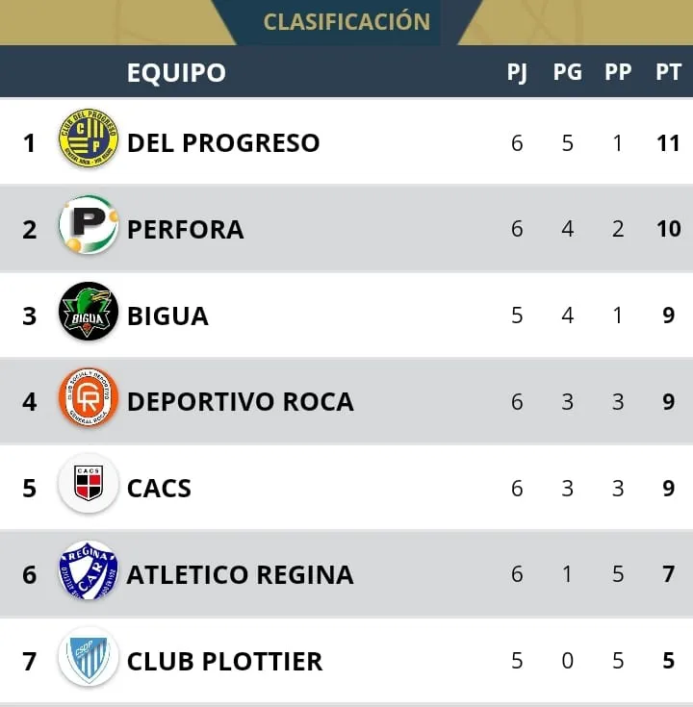Switch to the Clasificación tab
The height and width of the screenshot is (707, 693).
pos(346,21)
